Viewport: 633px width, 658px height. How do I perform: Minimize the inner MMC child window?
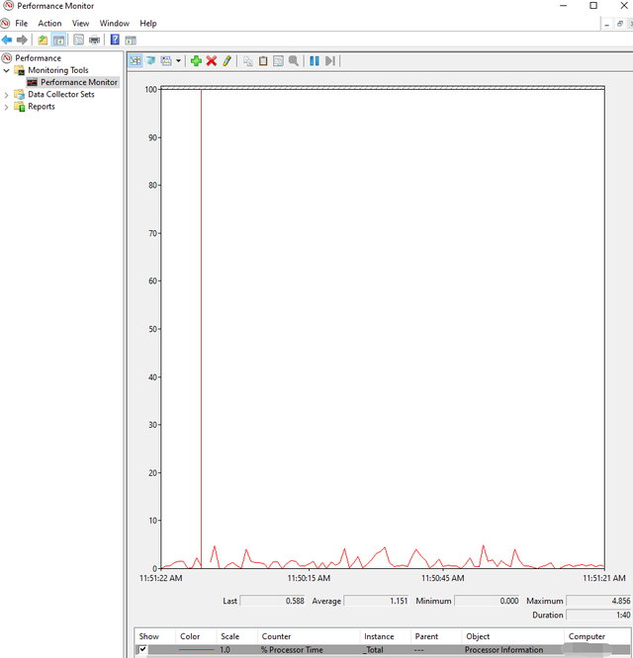(606, 25)
